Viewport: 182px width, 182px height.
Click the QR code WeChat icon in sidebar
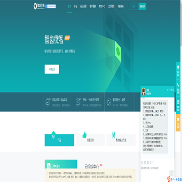pos(178,102)
